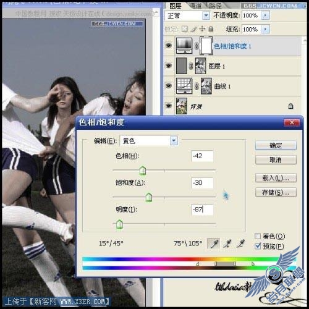Viewport: 309px width, 309px height.
Task: Expand the 不透明度 opacity arrow
Action: pyautogui.click(x=265, y=15)
